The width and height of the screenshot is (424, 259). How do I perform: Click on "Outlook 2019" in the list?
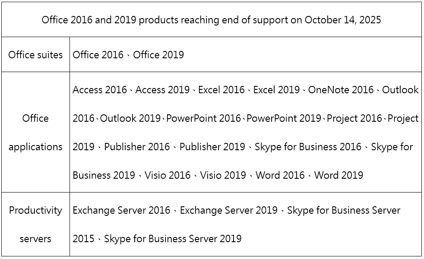(x=130, y=118)
